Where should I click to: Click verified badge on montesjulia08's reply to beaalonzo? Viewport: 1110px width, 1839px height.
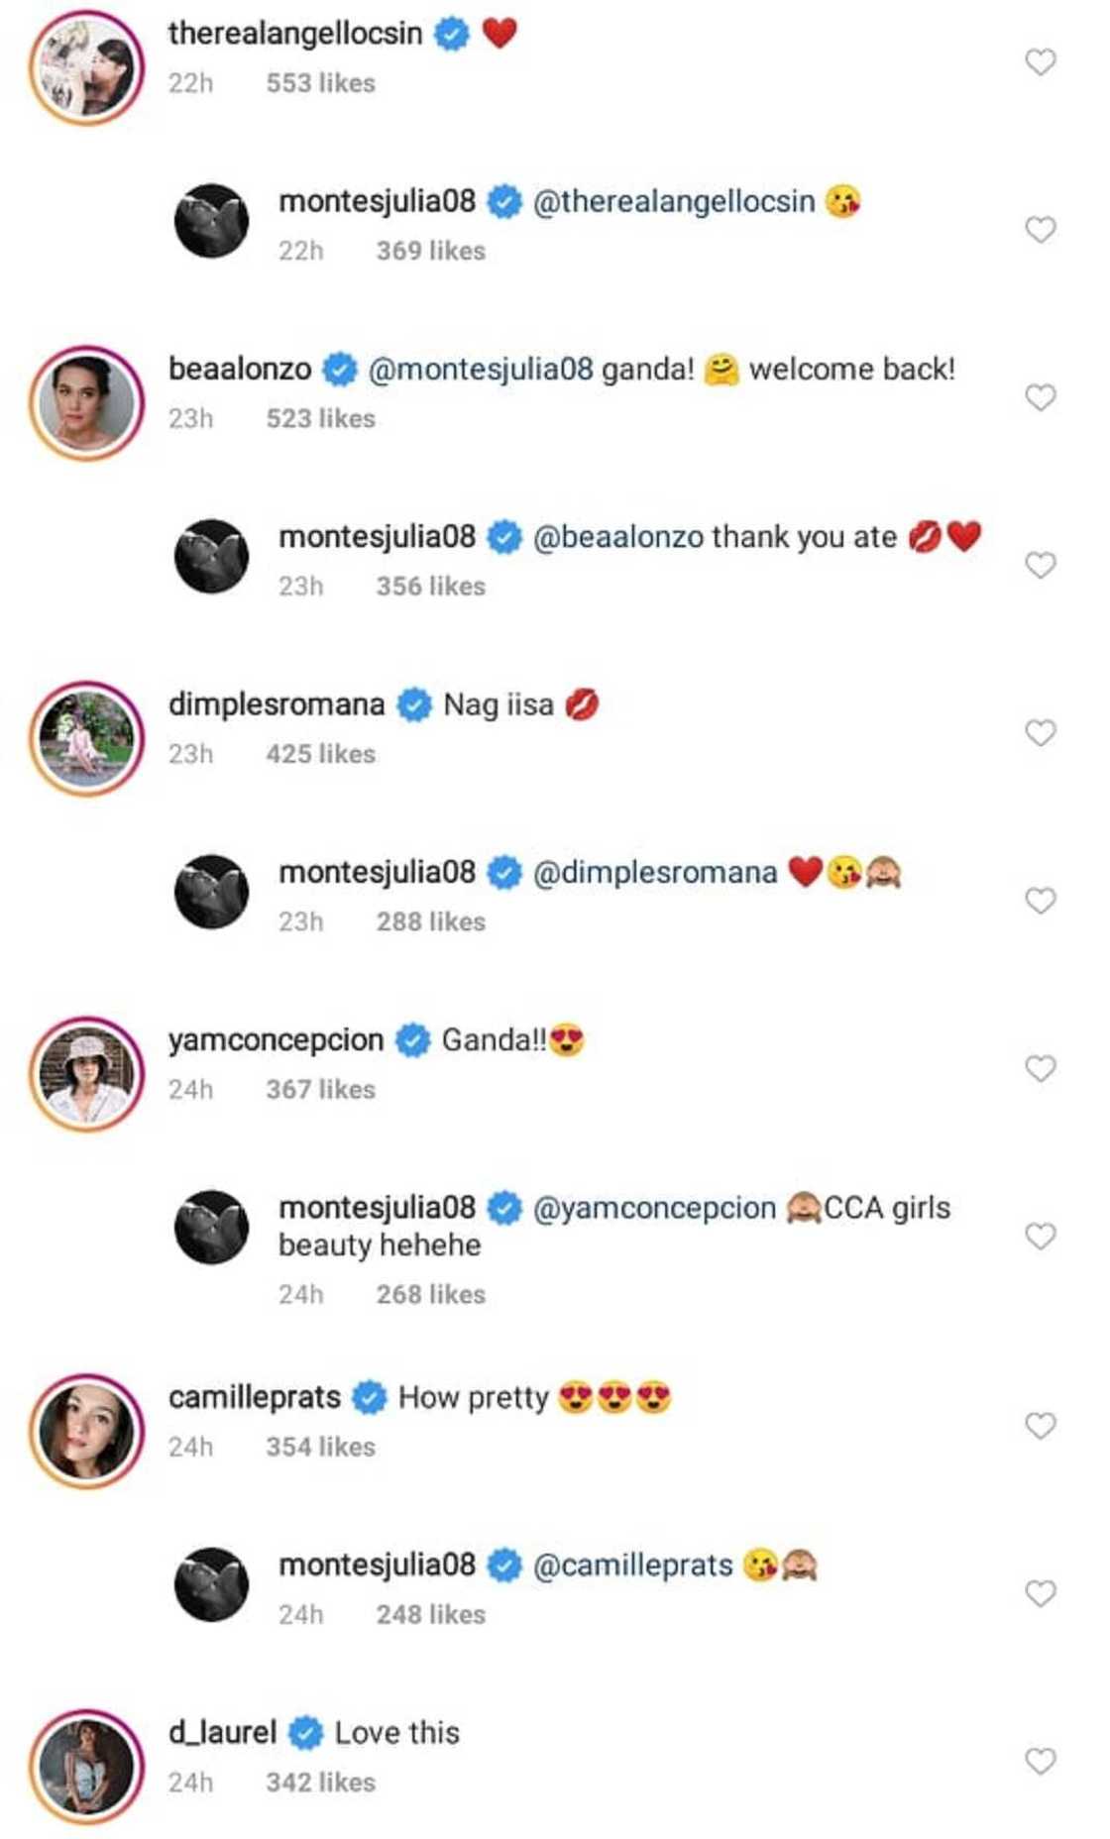[505, 536]
